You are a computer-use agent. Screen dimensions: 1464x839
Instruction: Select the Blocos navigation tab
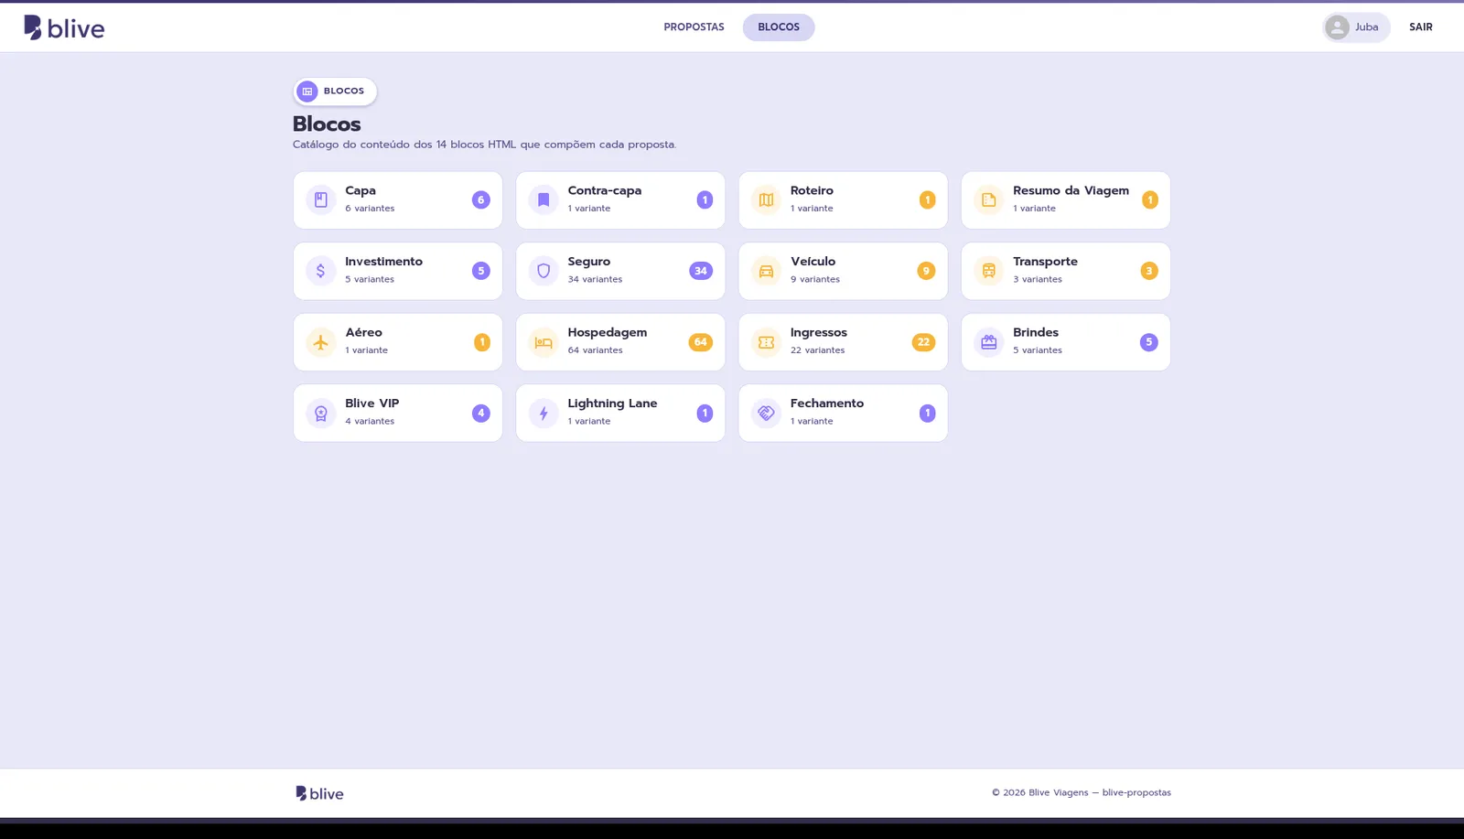click(x=779, y=27)
